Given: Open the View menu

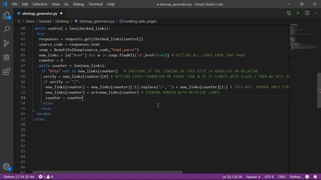Looking at the screenshot, I should click(56, 4).
